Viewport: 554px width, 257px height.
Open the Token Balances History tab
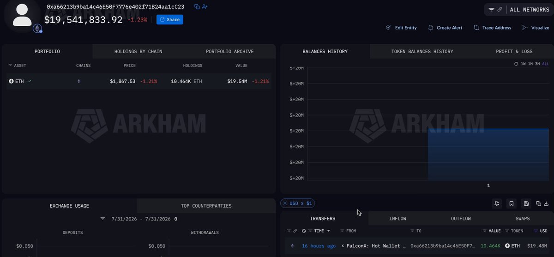[x=422, y=51]
